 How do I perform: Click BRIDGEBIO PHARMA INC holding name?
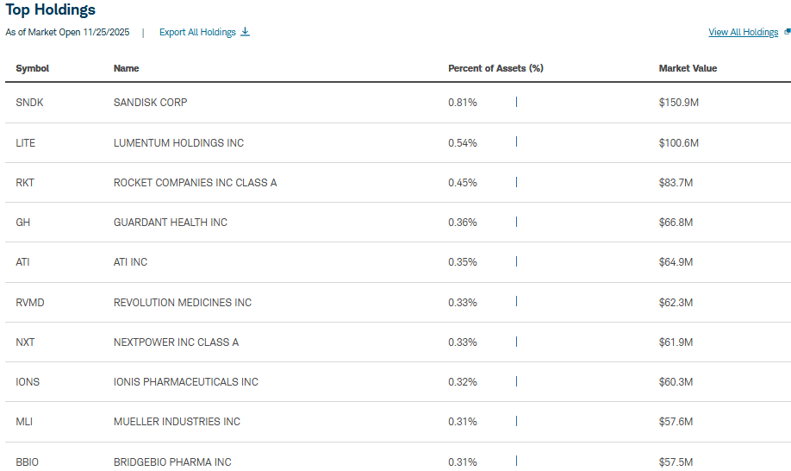coord(172,462)
